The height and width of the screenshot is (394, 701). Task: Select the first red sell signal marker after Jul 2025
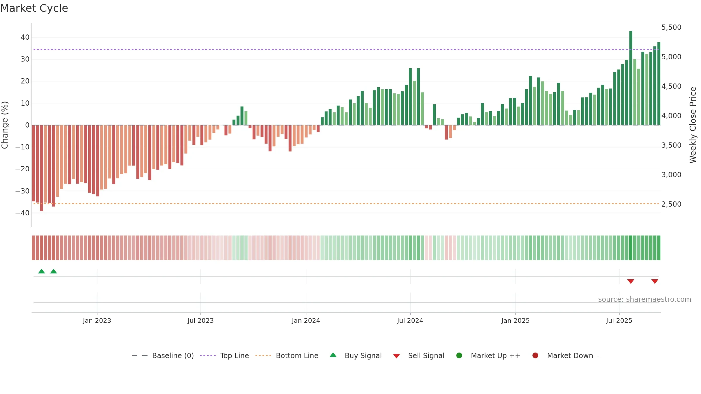coord(631,281)
